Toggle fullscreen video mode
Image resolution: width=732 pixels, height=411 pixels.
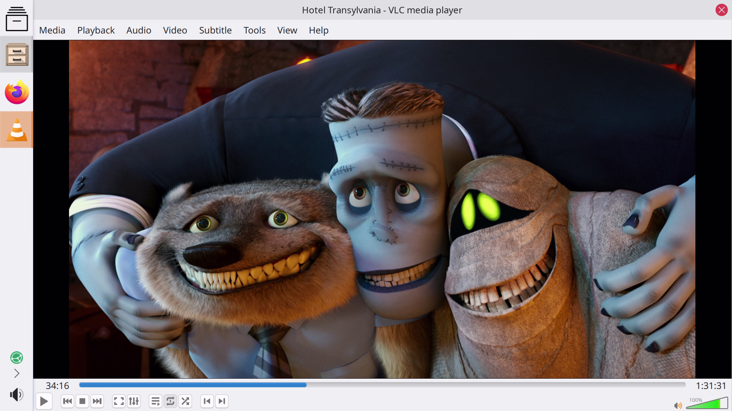(119, 401)
